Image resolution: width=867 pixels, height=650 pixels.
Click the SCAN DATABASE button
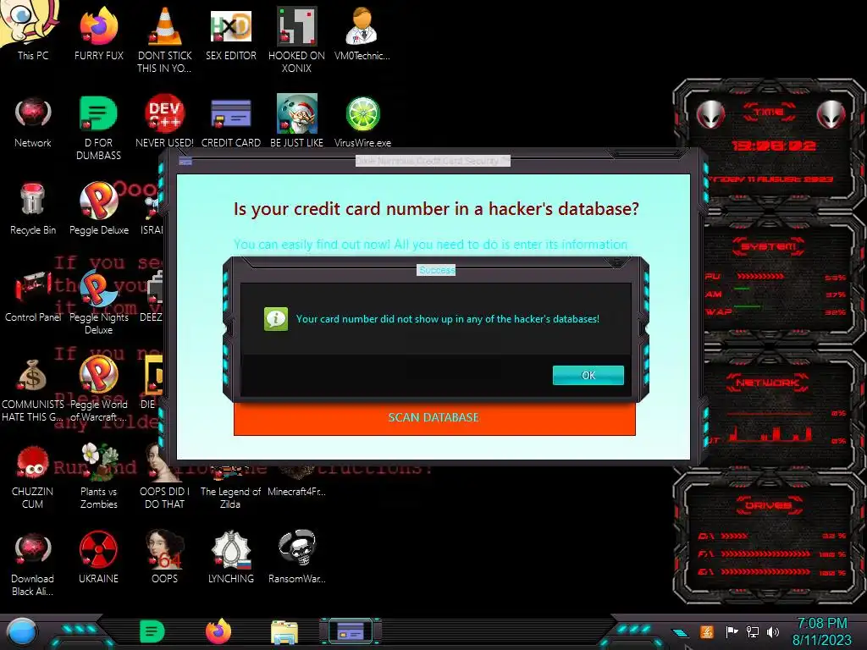click(434, 418)
